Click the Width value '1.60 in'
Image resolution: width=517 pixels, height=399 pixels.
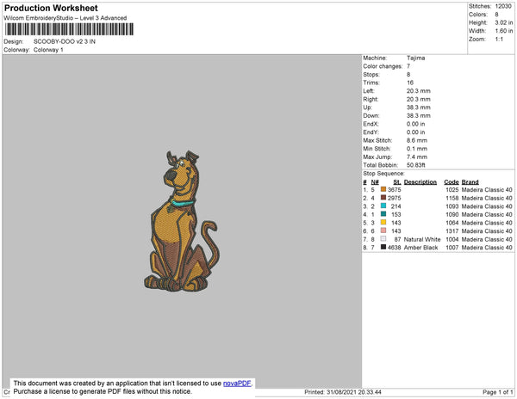[x=504, y=31]
